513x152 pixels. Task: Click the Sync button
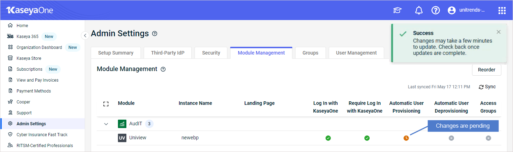click(487, 87)
